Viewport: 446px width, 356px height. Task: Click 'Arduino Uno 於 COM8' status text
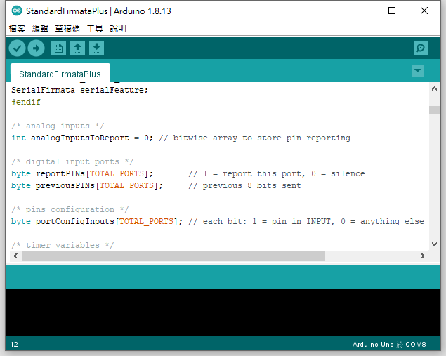[x=389, y=345]
